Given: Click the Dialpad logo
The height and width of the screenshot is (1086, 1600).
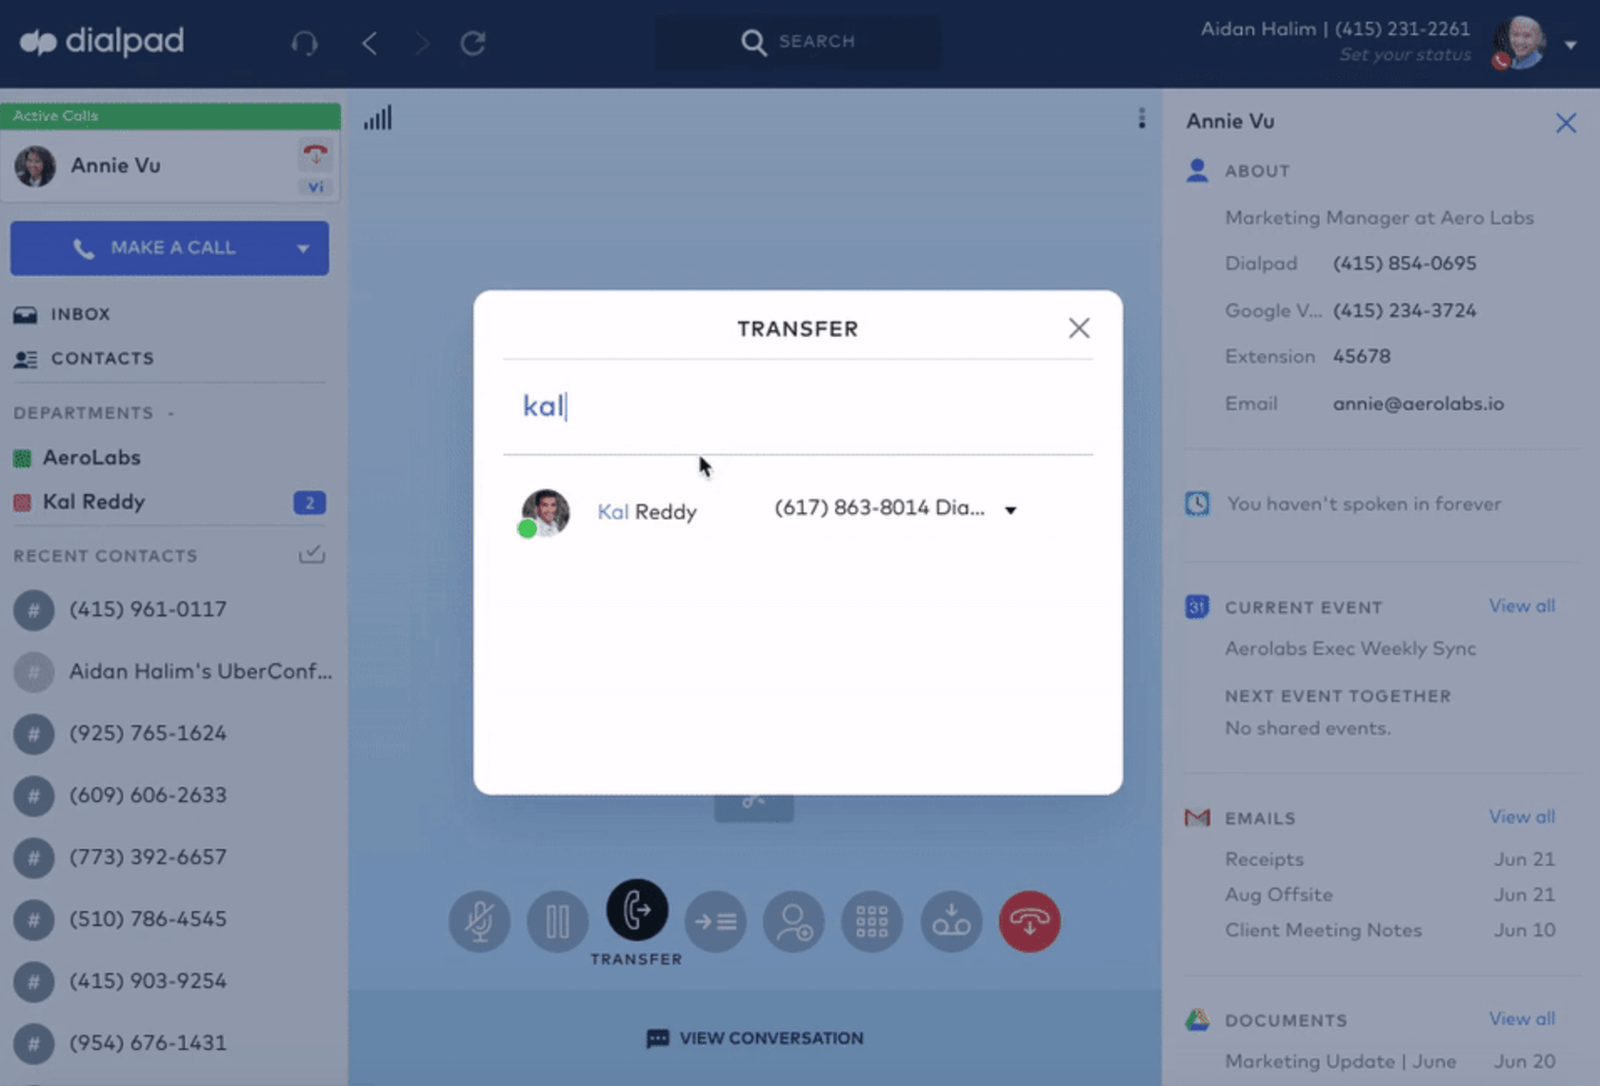Looking at the screenshot, I should point(101,41).
